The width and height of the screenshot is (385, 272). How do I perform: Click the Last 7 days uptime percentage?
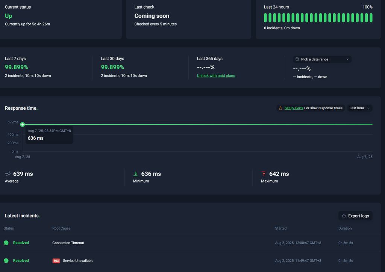[x=17, y=67]
